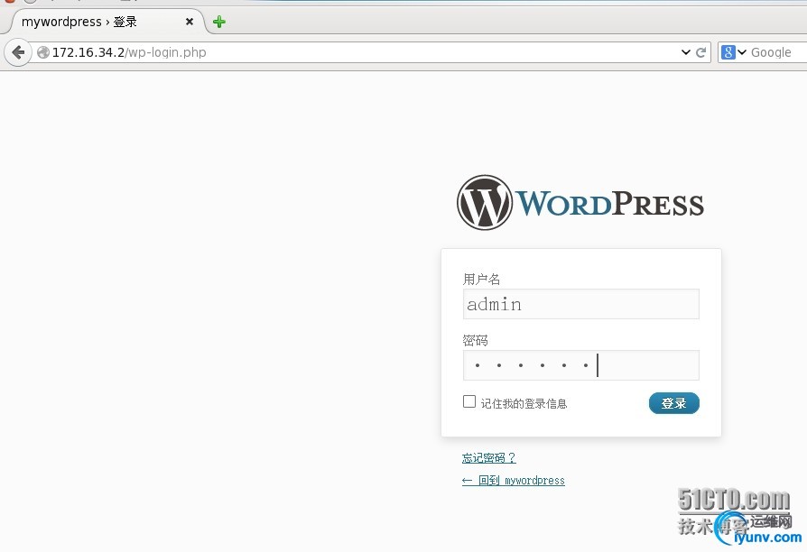Open the 忘记密码？ link
Image resolution: width=807 pixels, height=552 pixels.
pyautogui.click(x=489, y=457)
